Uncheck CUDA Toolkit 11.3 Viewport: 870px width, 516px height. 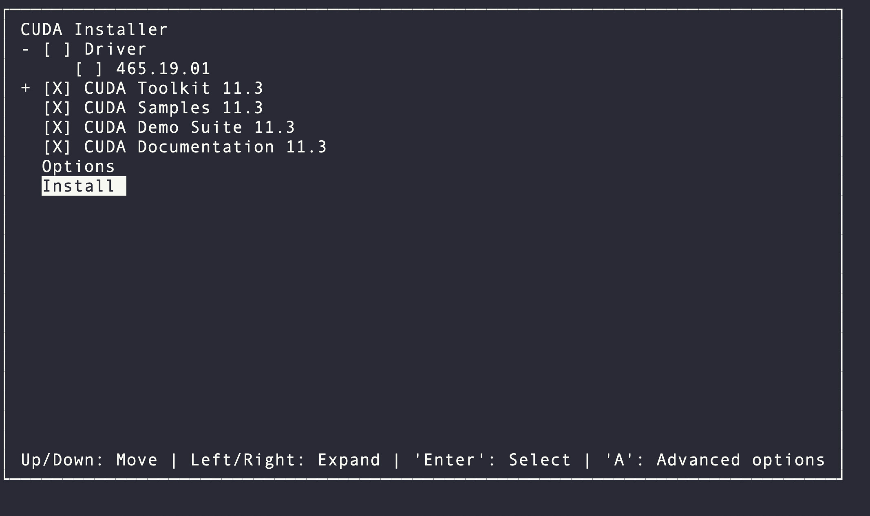click(57, 88)
